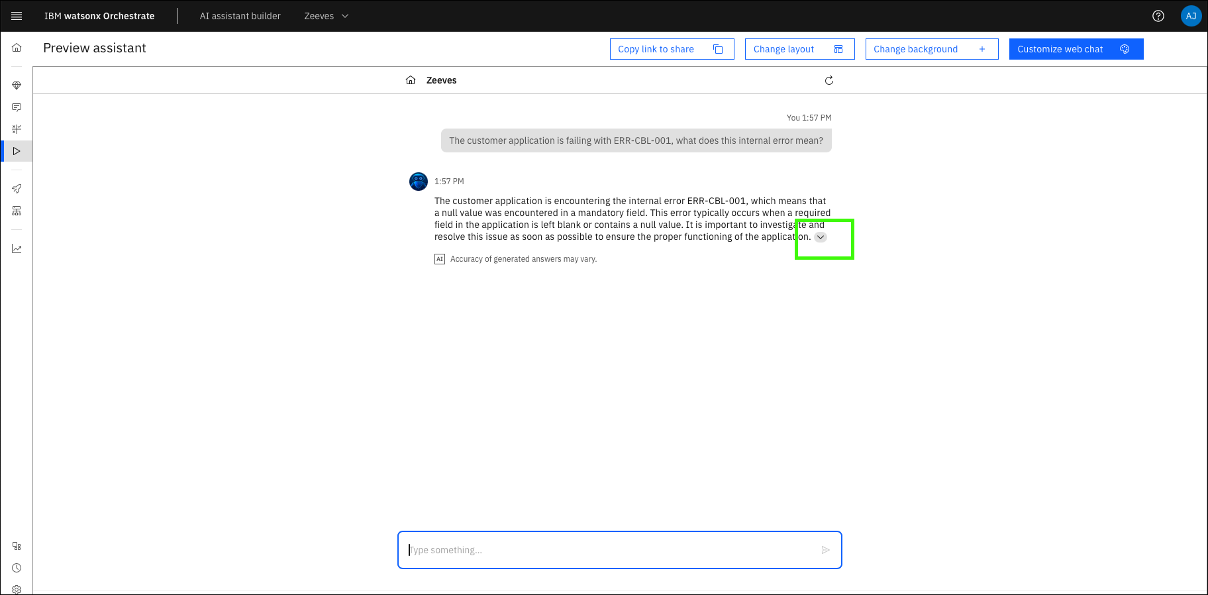Open the hamburger navigation menu
The image size is (1208, 595).
17,16
